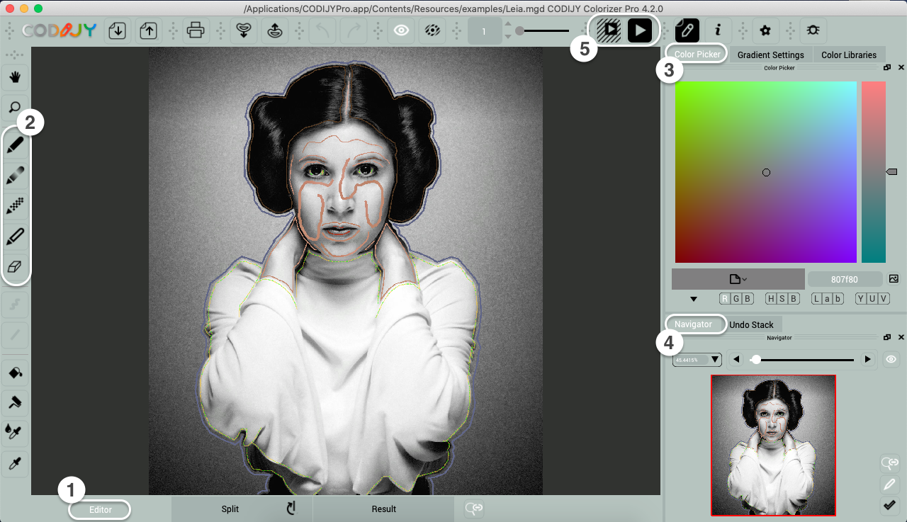Open the info panel via the i icon
Image resolution: width=907 pixels, height=522 pixels.
(718, 30)
